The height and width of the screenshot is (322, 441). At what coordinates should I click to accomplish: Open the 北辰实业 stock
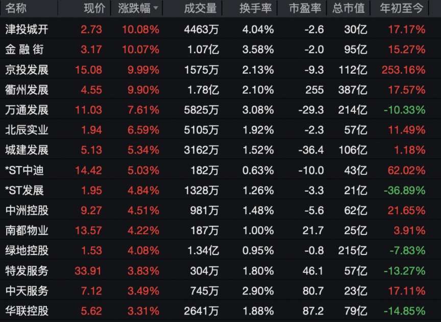click(x=27, y=130)
